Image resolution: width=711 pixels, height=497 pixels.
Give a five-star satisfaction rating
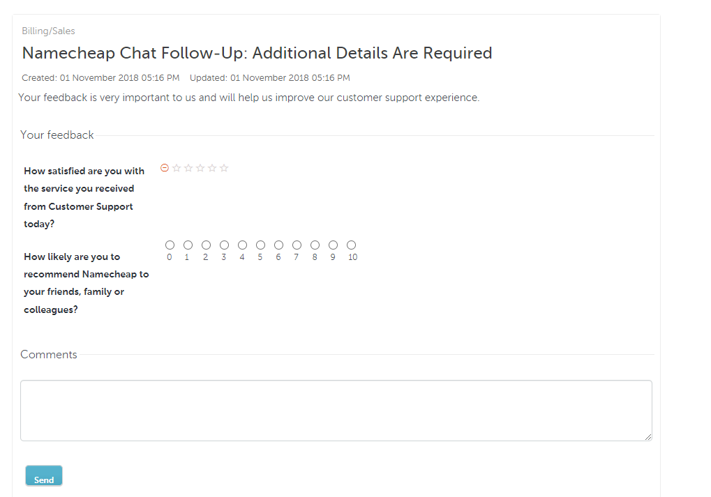[224, 168]
